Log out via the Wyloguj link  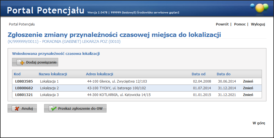click(258, 24)
